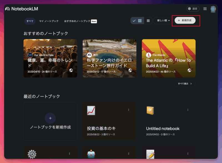This screenshot has height=163, width=222.
Task: Click globe icon on Yellowstone travel guide card
Action: pos(130,70)
